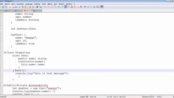This screenshot has width=174, height=98.
Task: Click 'Ln : 34' in status bar
Action: click(x=109, y=97)
